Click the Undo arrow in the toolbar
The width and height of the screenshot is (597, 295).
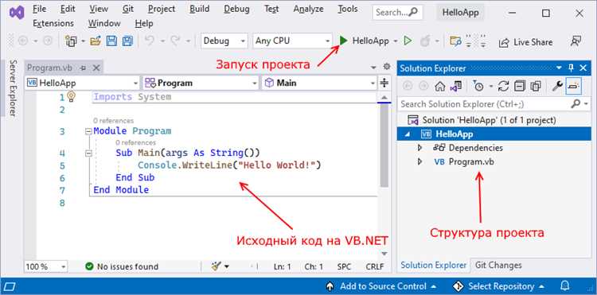click(150, 41)
